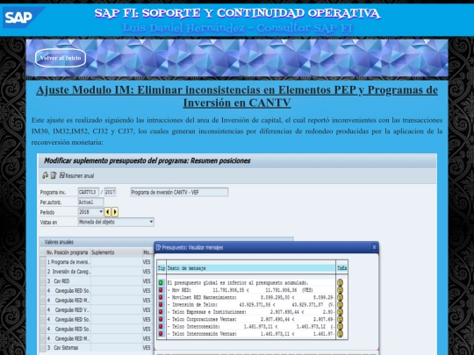Click the Cav Sistemas row text
The width and height of the screenshot is (474, 355).
pyautogui.click(x=66, y=348)
